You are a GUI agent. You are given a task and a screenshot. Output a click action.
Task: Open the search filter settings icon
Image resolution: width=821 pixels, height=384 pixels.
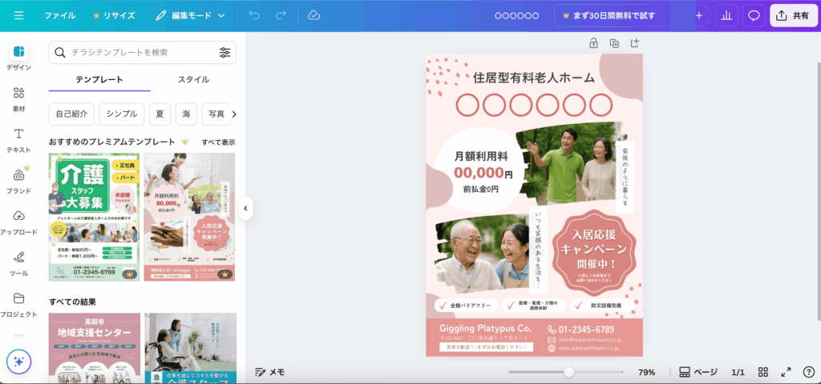tap(224, 53)
